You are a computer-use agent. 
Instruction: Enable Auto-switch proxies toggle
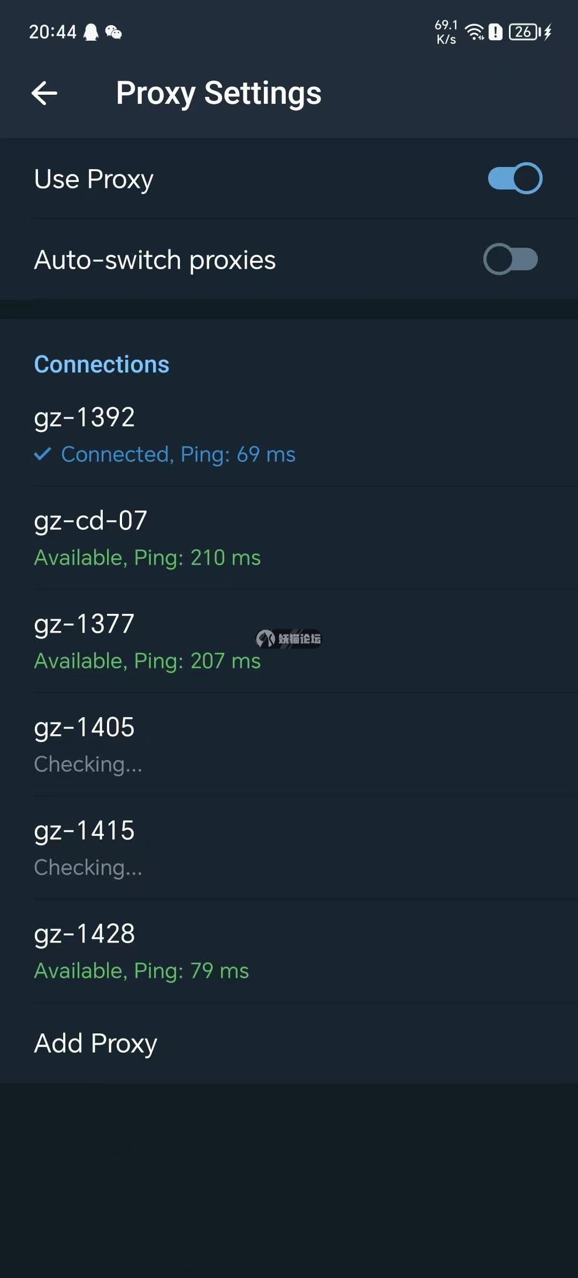[x=511, y=259]
